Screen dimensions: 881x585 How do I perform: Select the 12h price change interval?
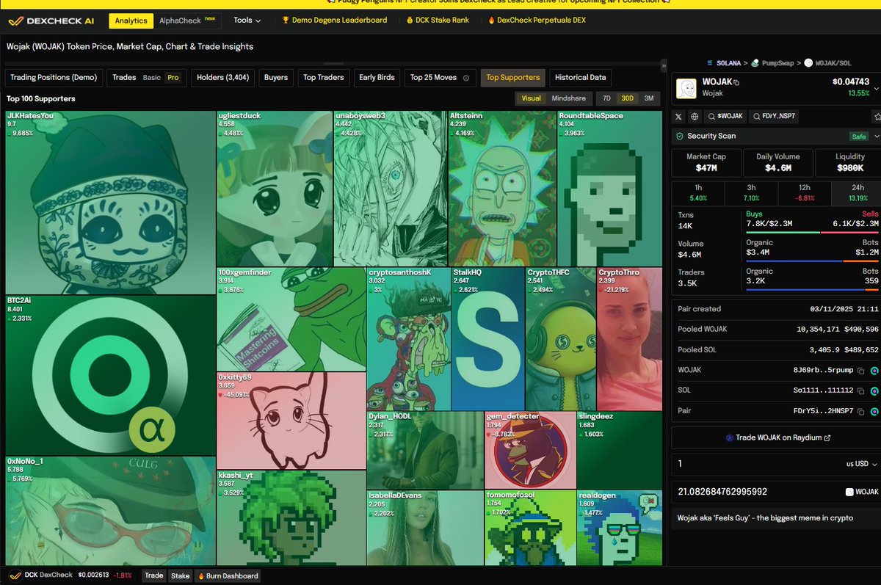click(x=803, y=192)
